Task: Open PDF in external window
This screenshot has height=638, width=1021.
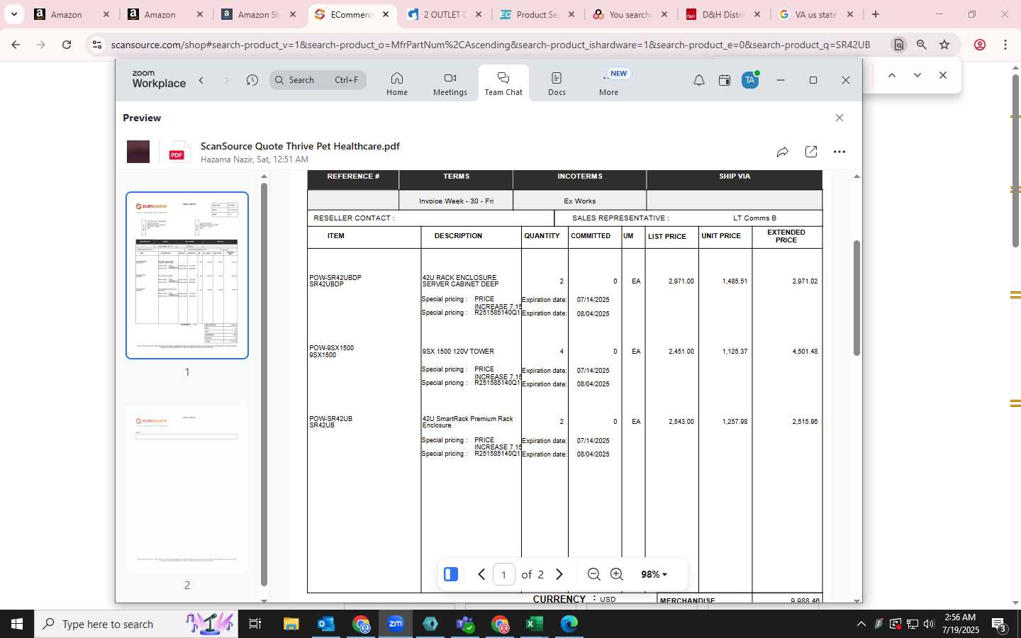Action: pos(811,152)
